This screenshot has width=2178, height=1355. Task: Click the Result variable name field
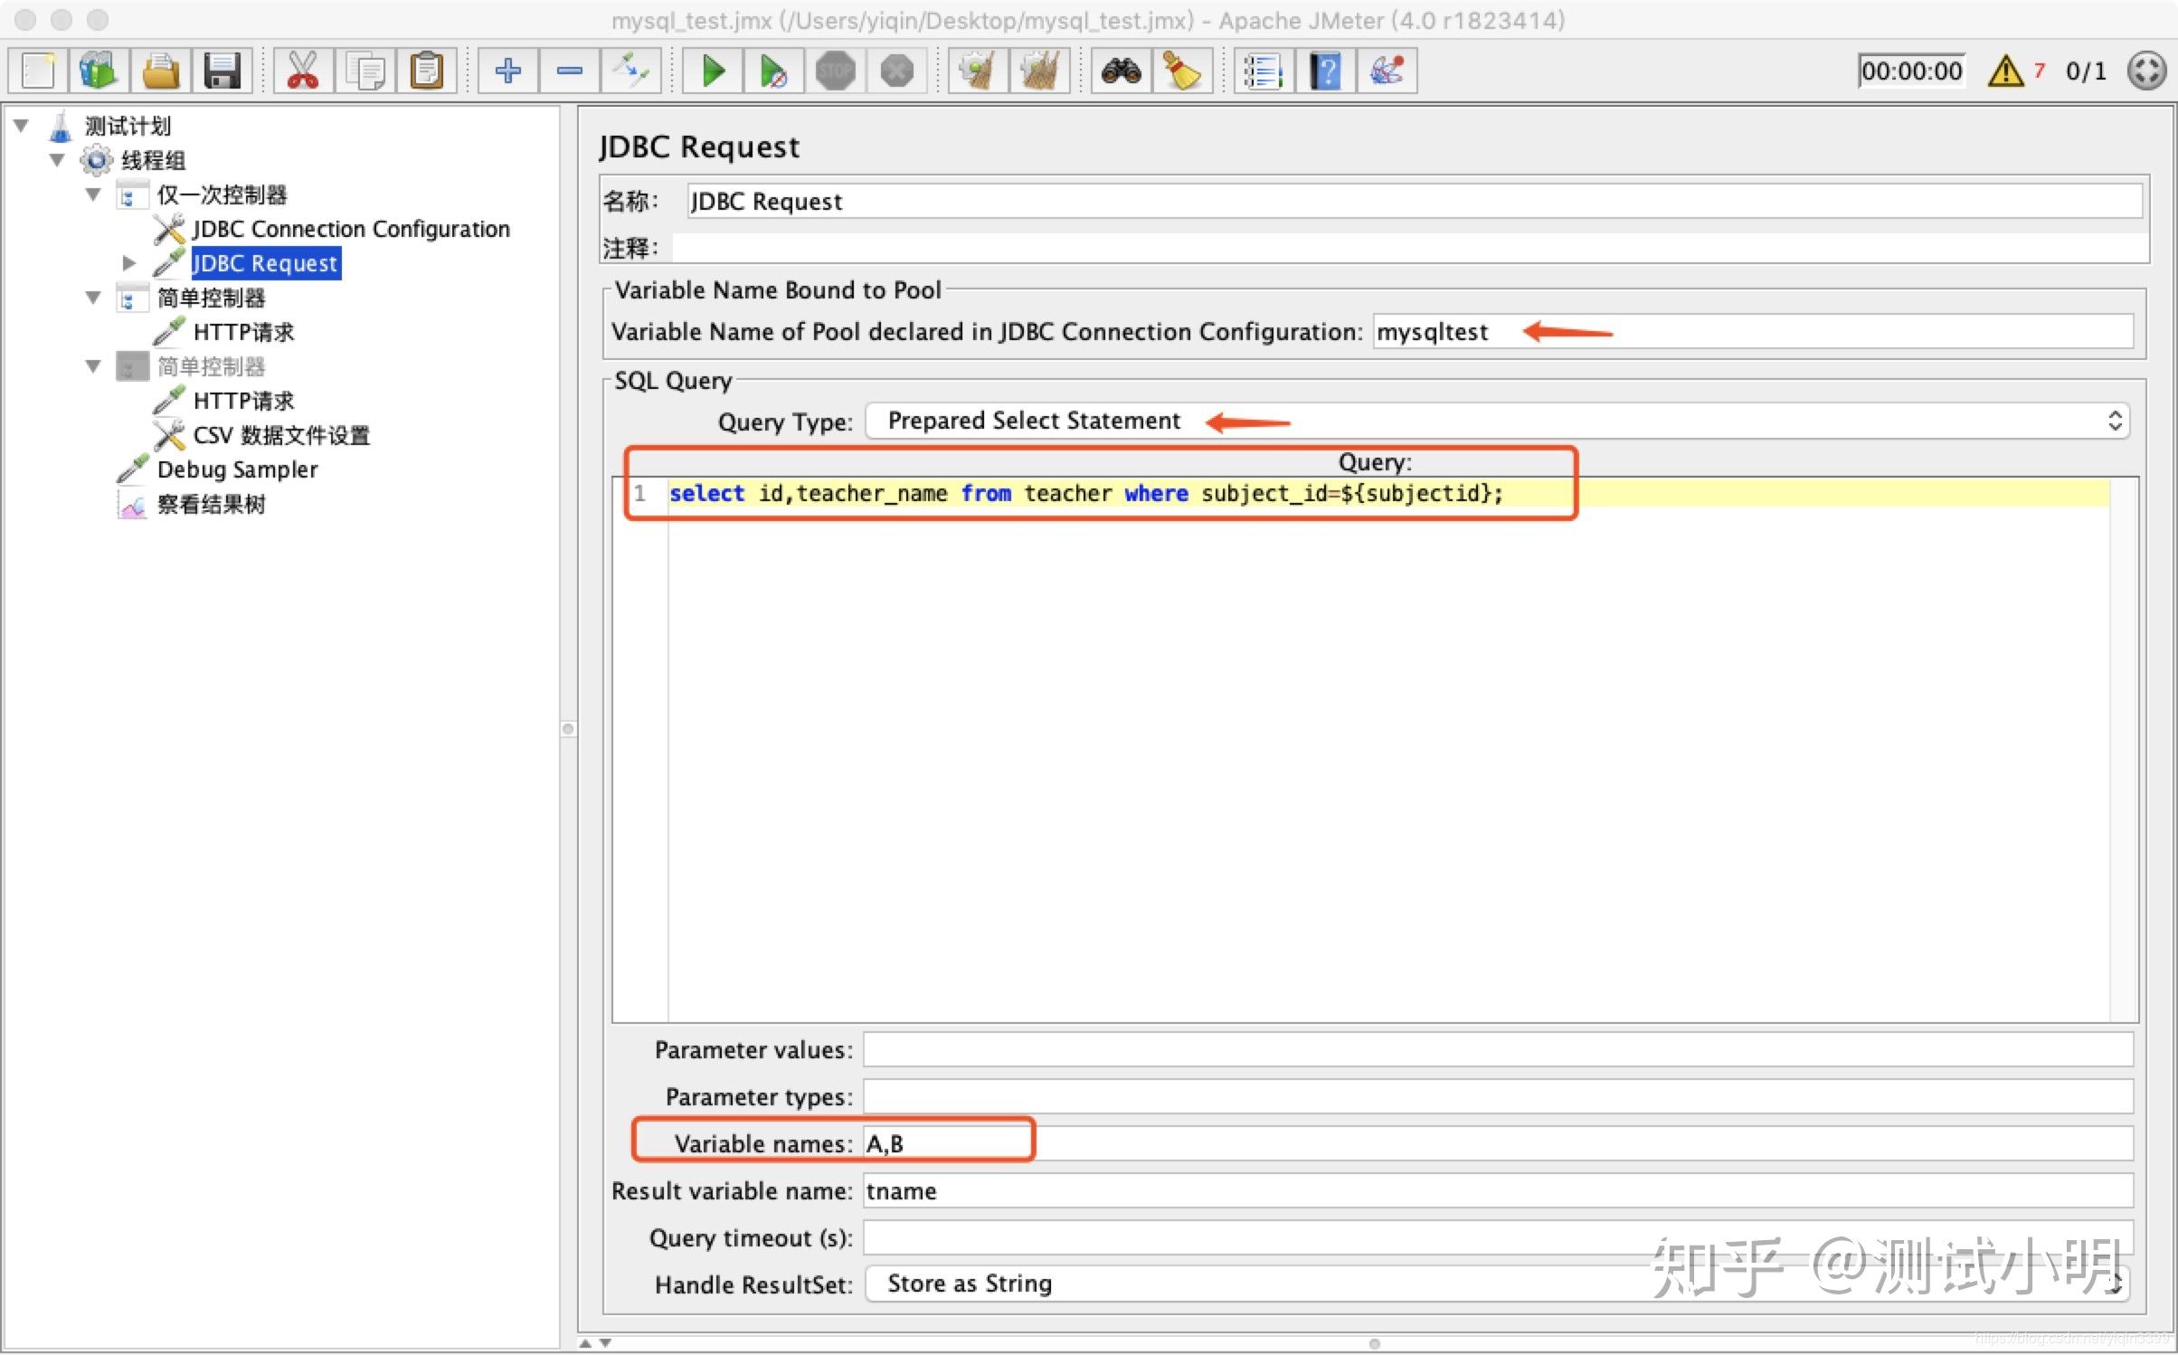point(995,1190)
